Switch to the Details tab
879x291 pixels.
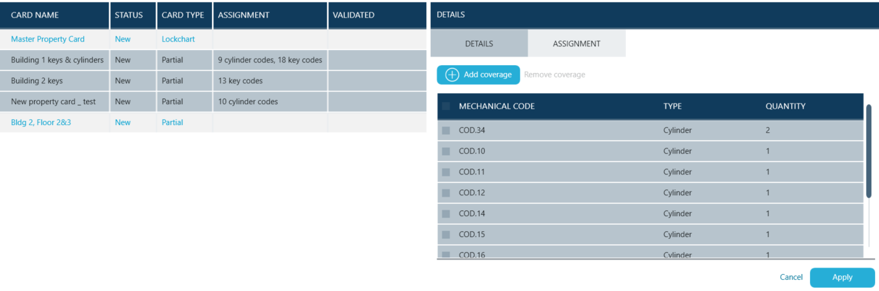479,44
